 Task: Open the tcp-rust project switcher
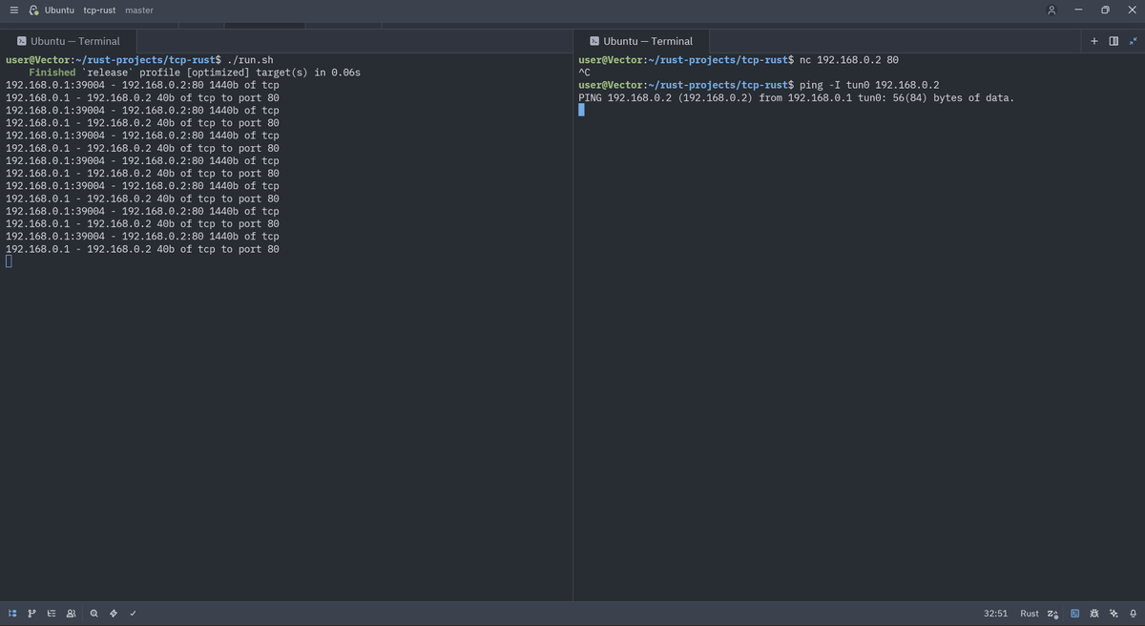pos(99,10)
